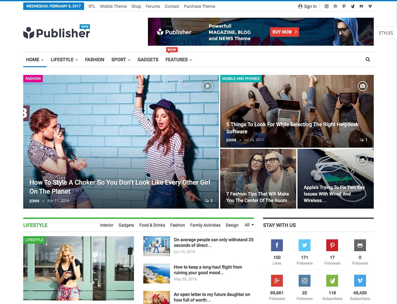Click the Facebook icon with 150 Likes
This screenshot has width=397, height=304.
(277, 245)
